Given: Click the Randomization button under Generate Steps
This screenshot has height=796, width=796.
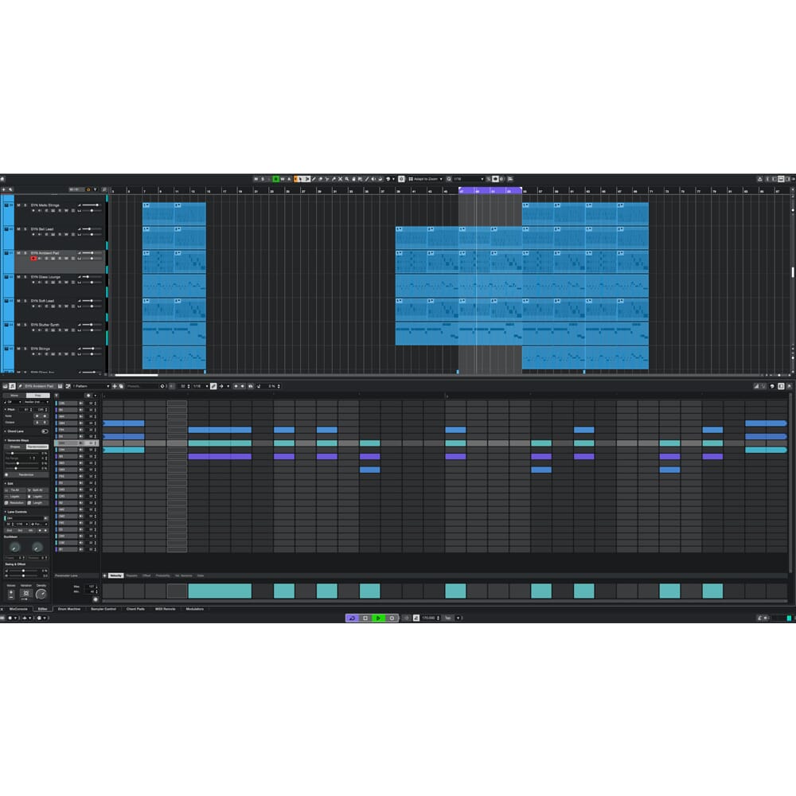Looking at the screenshot, I should [x=37, y=447].
